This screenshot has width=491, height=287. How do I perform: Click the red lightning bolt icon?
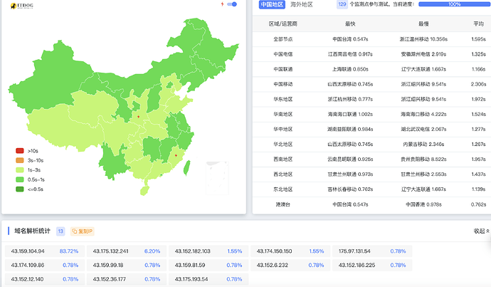coord(222,4)
